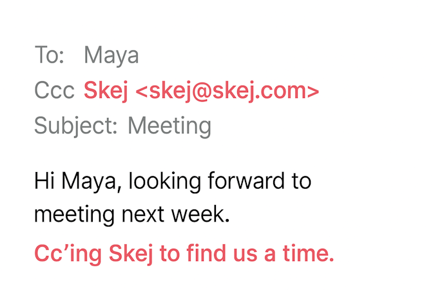Image resolution: width=435 pixels, height=290 pixels.
Task: Select the recipient Maya in the To field
Action: 111,57
